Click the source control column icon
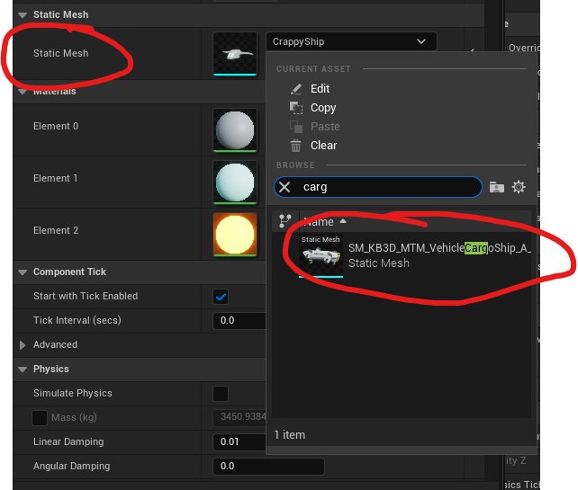Image resolution: width=578 pixels, height=490 pixels. [284, 221]
